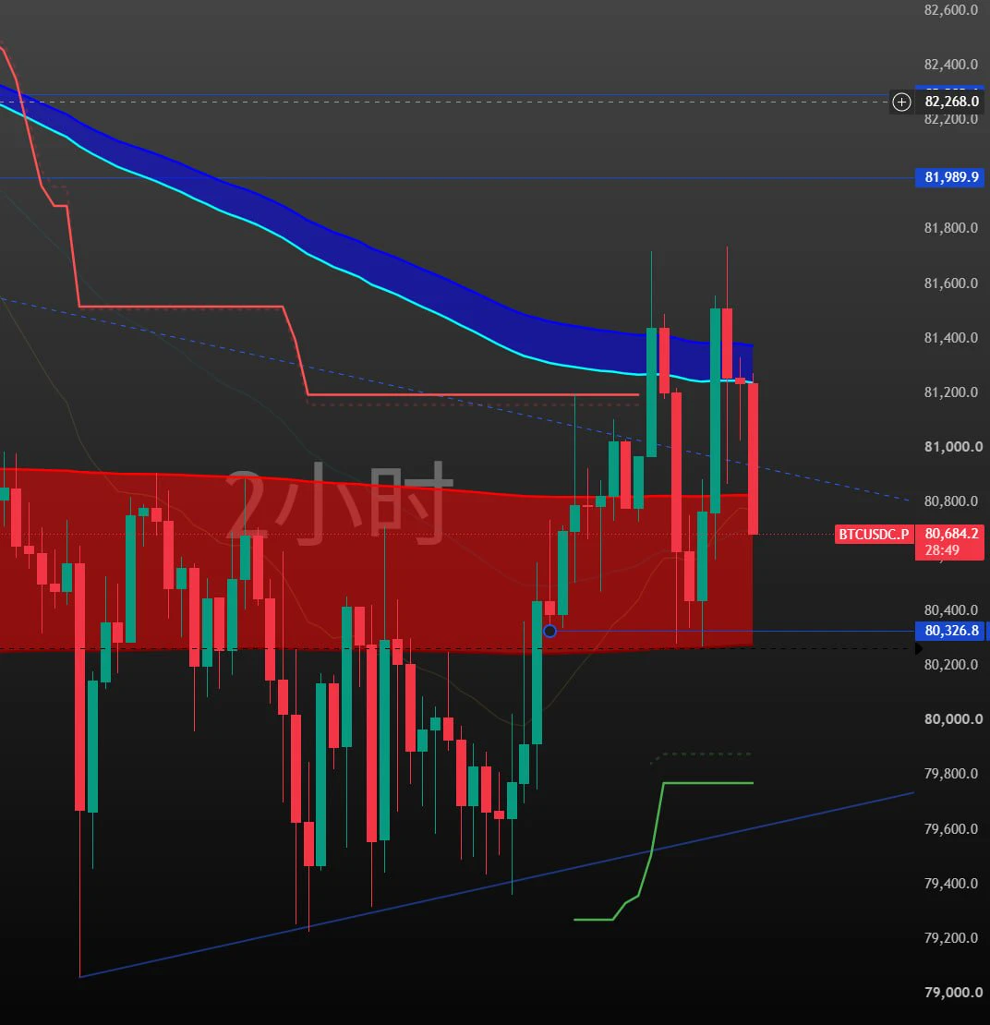
Task: Click the 82,400.0 price axis label
Action: pos(951,64)
